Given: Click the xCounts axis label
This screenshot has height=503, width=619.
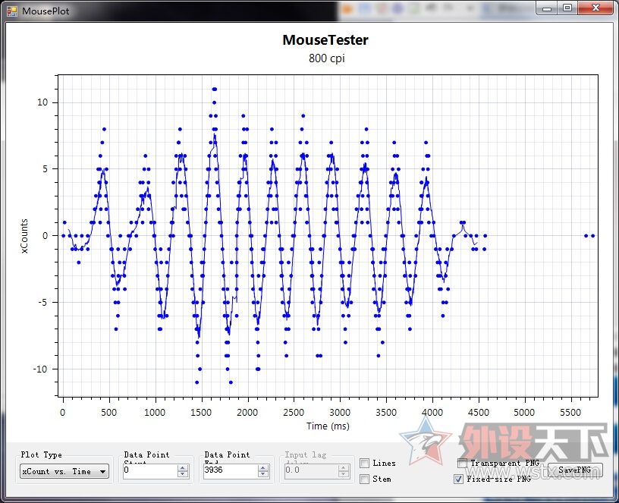Looking at the screenshot, I should pyautogui.click(x=24, y=236).
